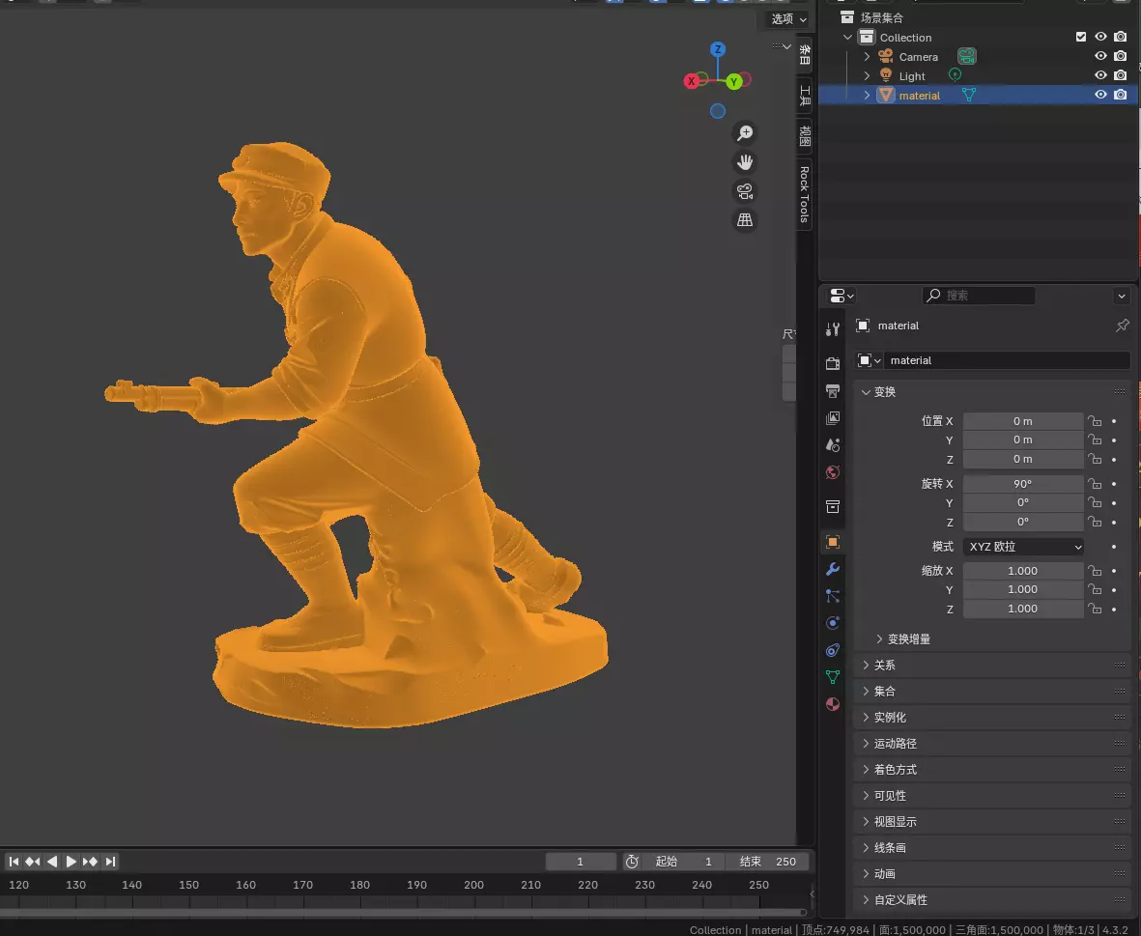This screenshot has height=936, width=1141.
Task: Open the 条目 sidebar tab
Action: pos(805,55)
